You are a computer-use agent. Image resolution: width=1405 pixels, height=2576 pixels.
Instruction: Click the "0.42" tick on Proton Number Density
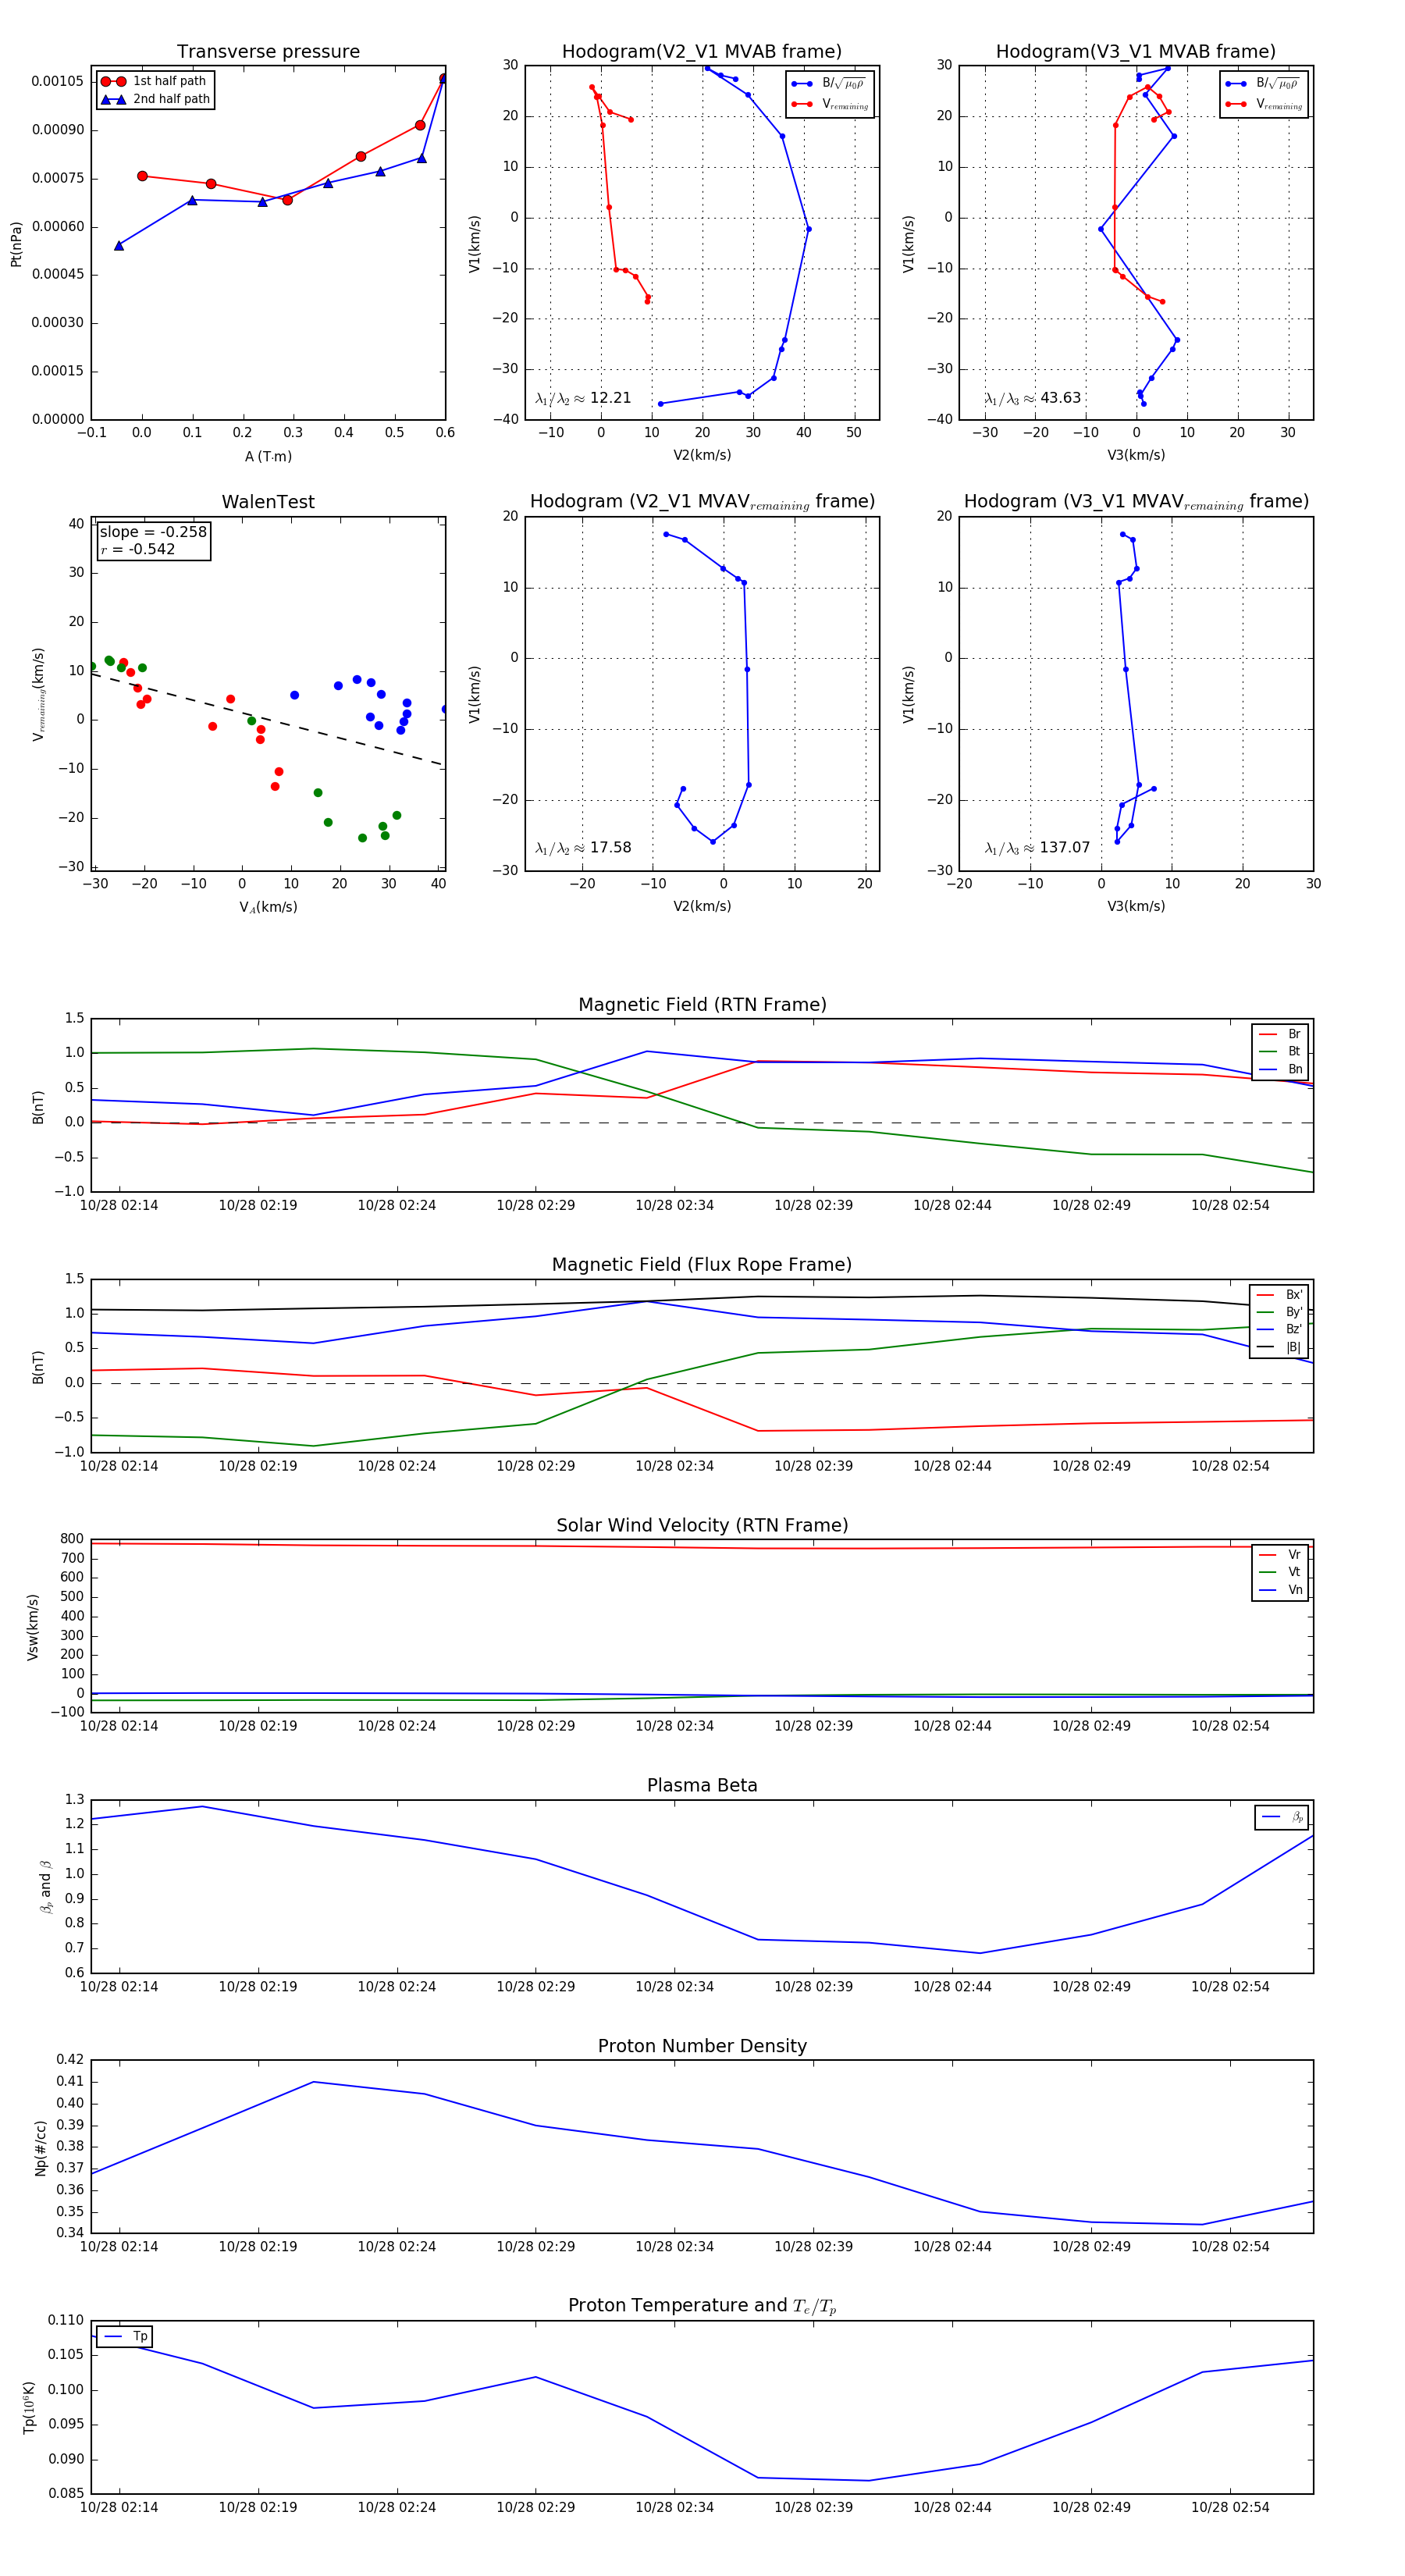point(70,2059)
